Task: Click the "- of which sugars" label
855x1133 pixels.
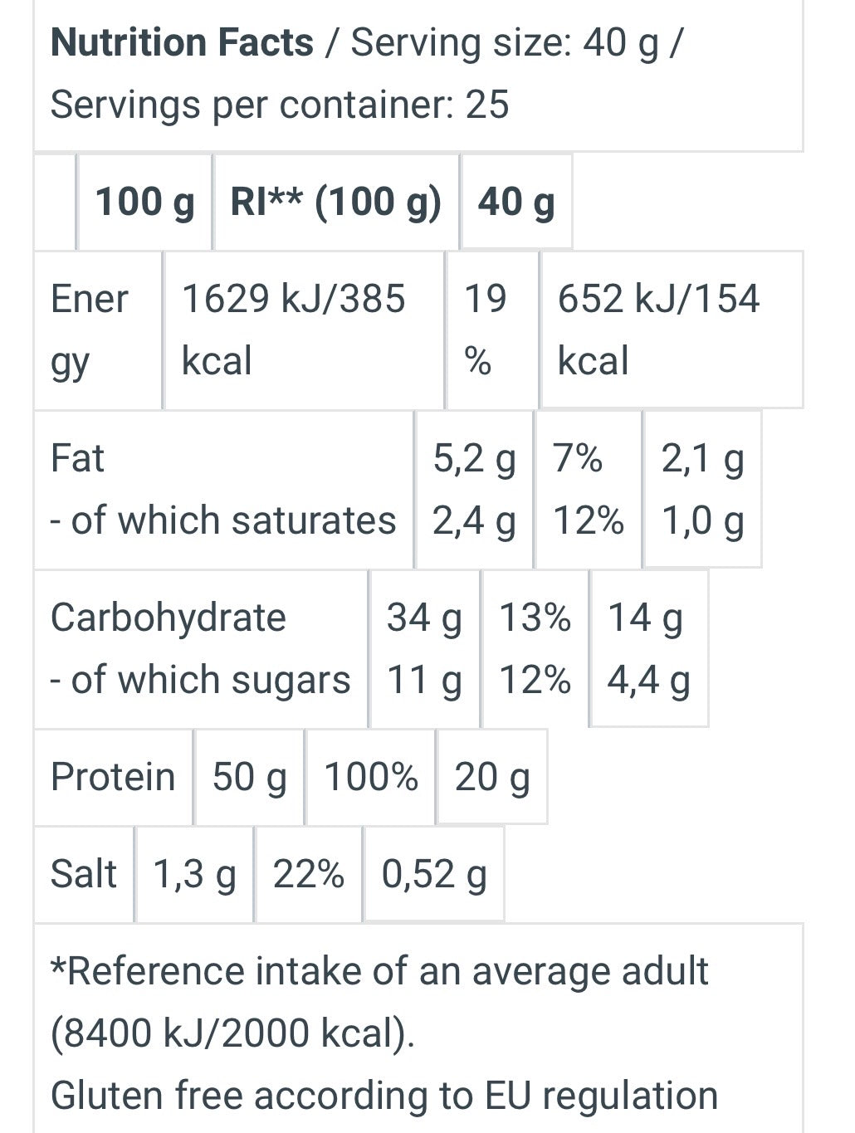Action: pos(200,681)
